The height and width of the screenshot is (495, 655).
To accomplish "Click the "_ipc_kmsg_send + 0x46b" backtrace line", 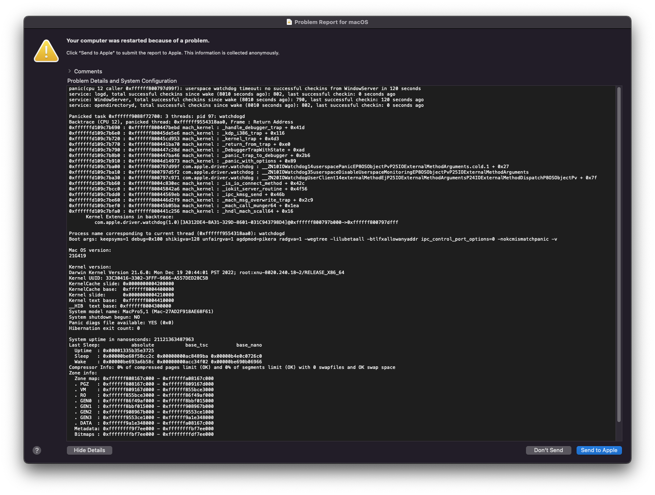I will coord(177,195).
